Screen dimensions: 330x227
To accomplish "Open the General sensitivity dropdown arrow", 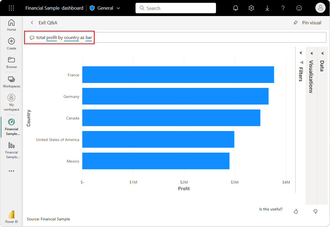I will tap(118, 8).
